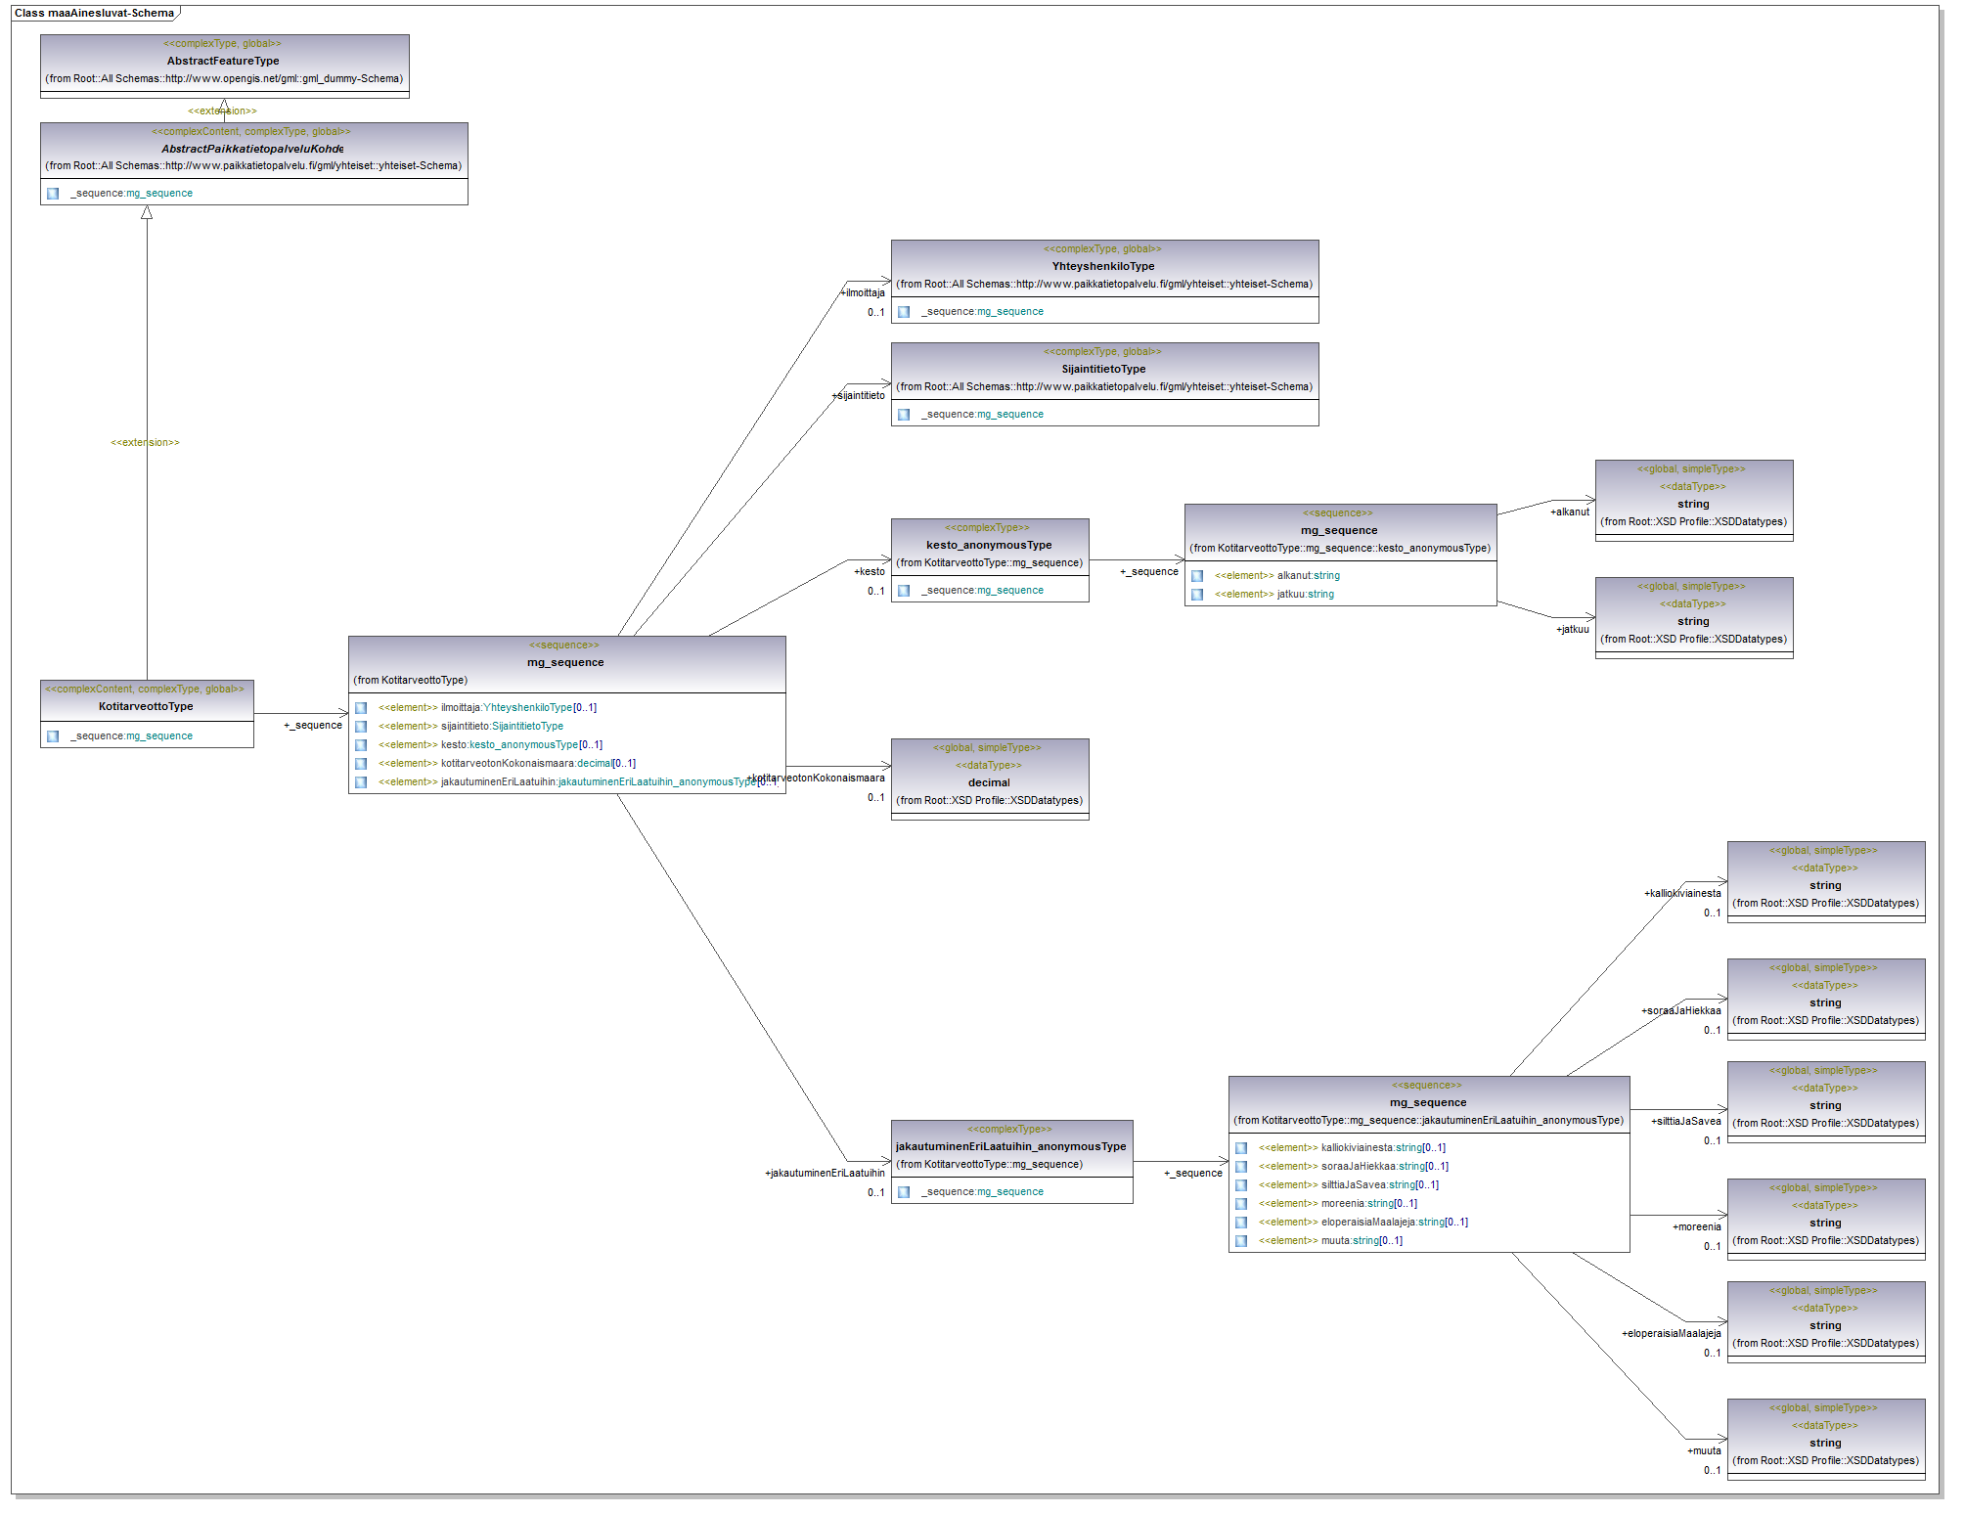Click the kesto_anonymousType class name
The height and width of the screenshot is (1514, 1965).
[x=989, y=545]
